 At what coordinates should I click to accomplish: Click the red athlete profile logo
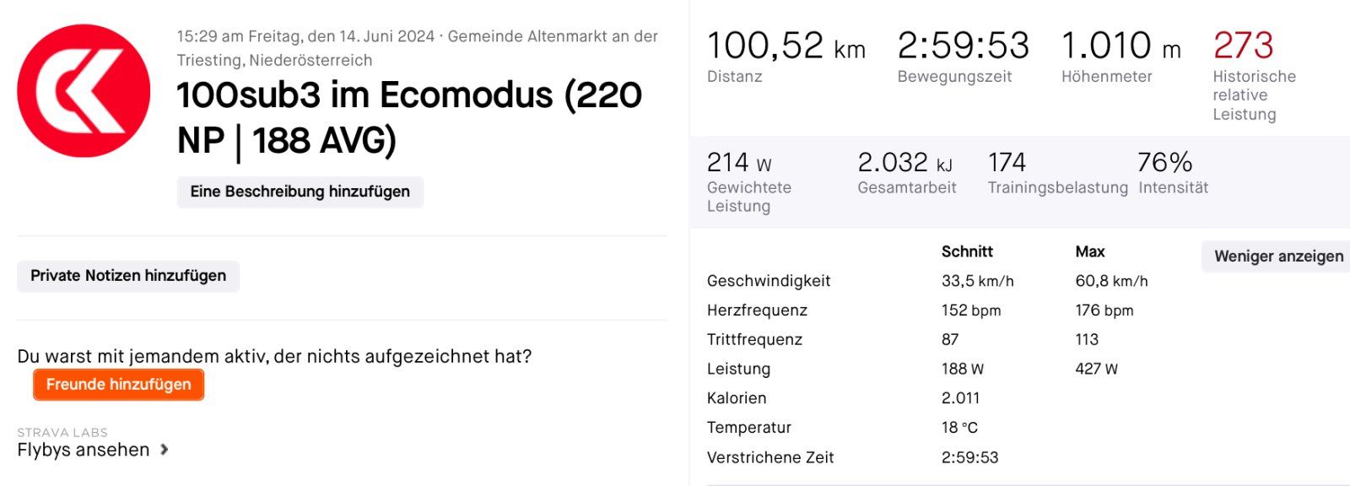84,91
